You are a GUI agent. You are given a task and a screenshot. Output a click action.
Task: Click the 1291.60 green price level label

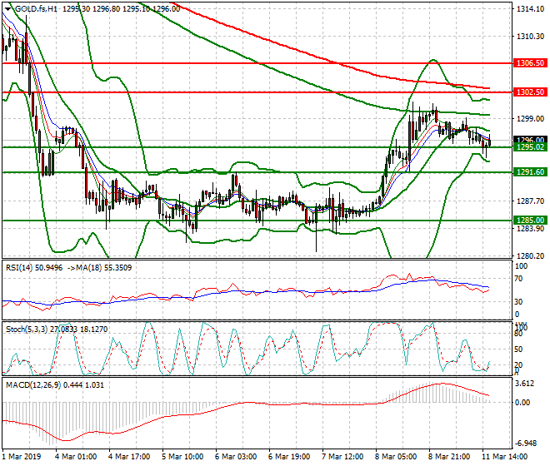(x=530, y=172)
